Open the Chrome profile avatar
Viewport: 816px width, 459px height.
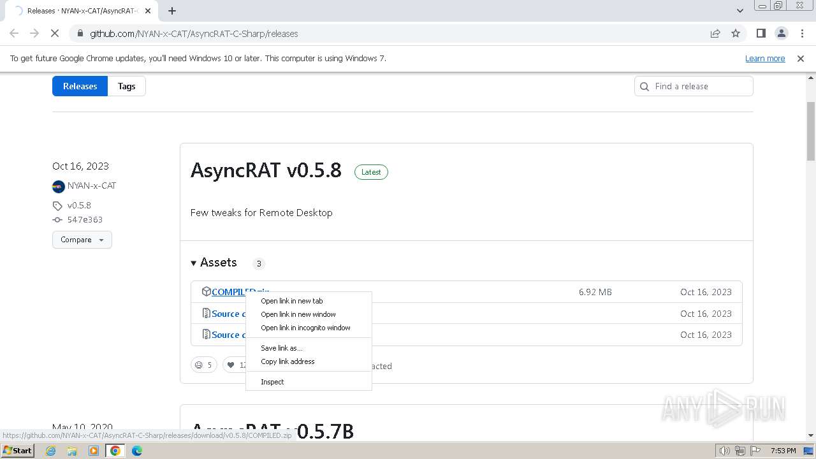coord(781,34)
